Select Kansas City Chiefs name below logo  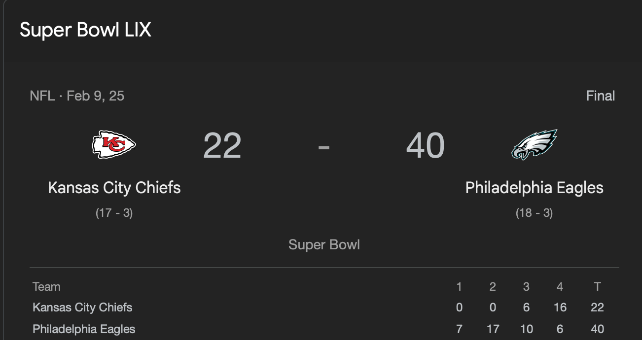114,188
